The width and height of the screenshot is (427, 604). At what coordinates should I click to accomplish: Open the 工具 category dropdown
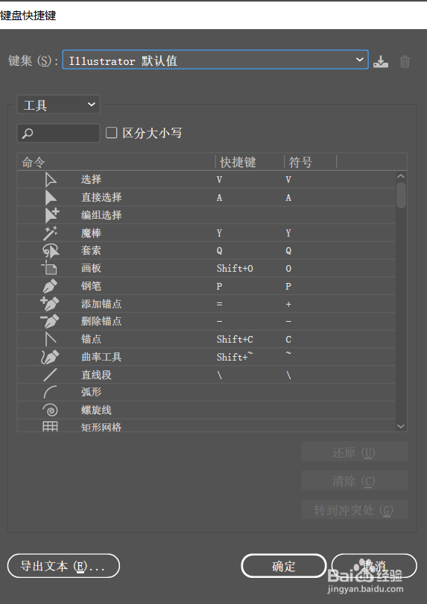pos(58,105)
